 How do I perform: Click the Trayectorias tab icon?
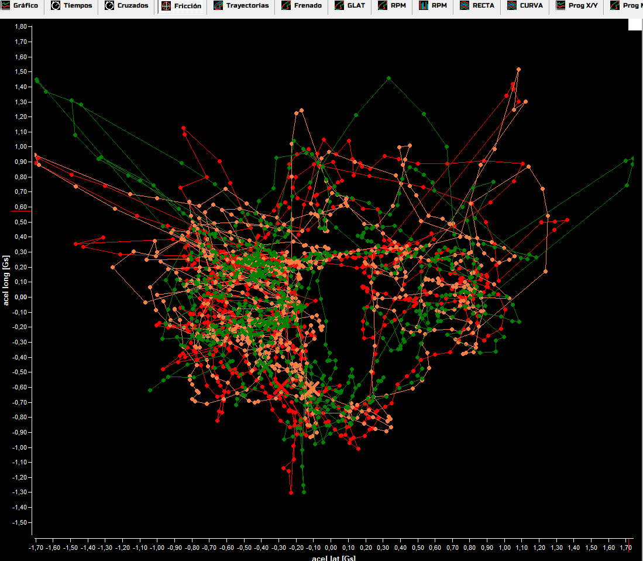218,5
